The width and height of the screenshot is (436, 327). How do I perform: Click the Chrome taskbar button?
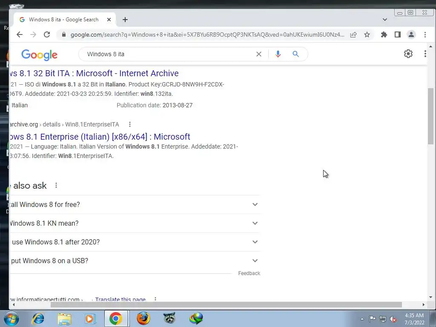click(116, 318)
